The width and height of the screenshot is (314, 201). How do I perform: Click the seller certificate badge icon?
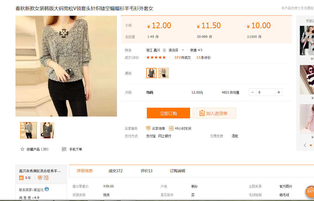46,178
